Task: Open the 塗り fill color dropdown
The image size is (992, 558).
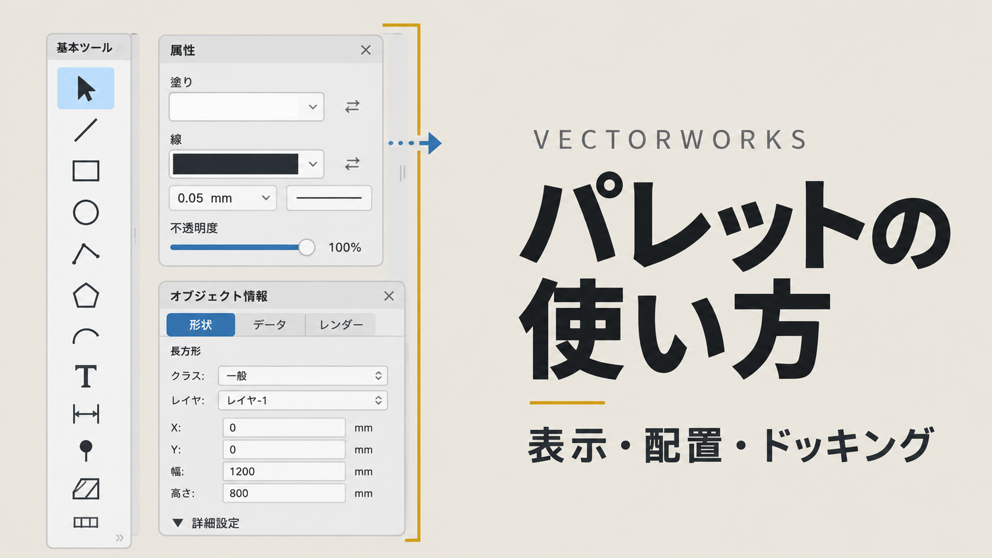Action: pos(246,107)
